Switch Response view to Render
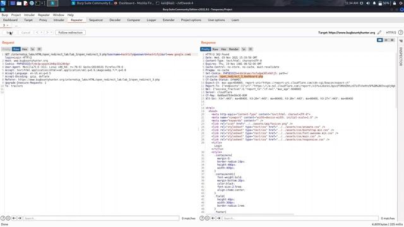Screen dimensions: 404x227 tap(234, 49)
